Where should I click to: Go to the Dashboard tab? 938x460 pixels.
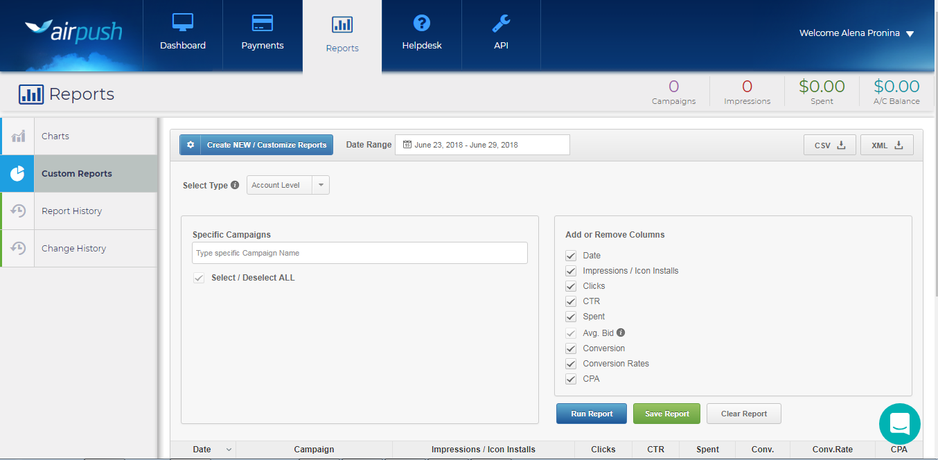[x=183, y=35]
